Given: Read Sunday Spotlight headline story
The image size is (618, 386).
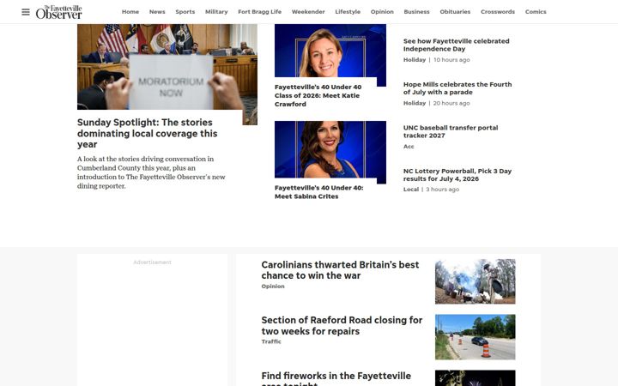Looking at the screenshot, I should (x=147, y=133).
